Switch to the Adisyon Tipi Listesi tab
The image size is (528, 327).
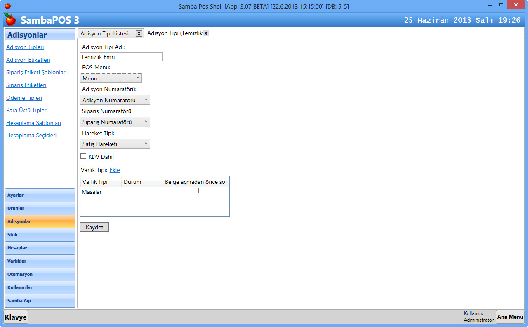point(105,33)
